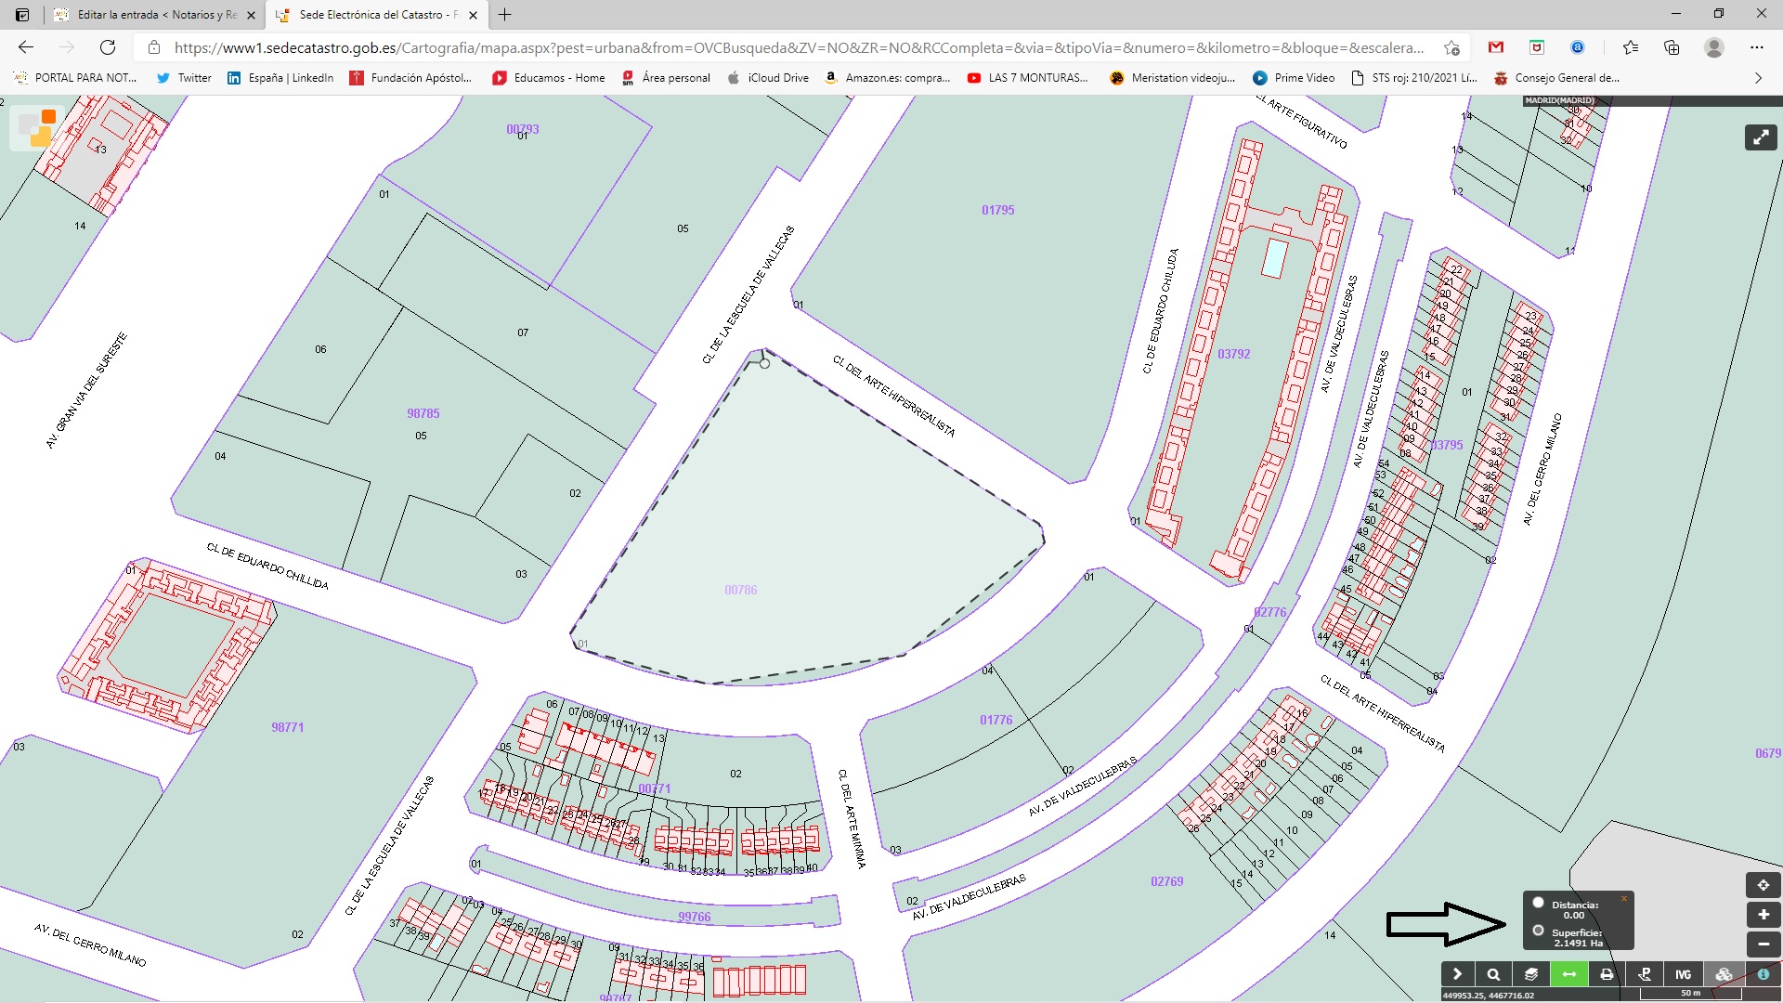This screenshot has width=1783, height=1003.
Task: Click the browser address bar URL
Action: pyautogui.click(x=799, y=47)
